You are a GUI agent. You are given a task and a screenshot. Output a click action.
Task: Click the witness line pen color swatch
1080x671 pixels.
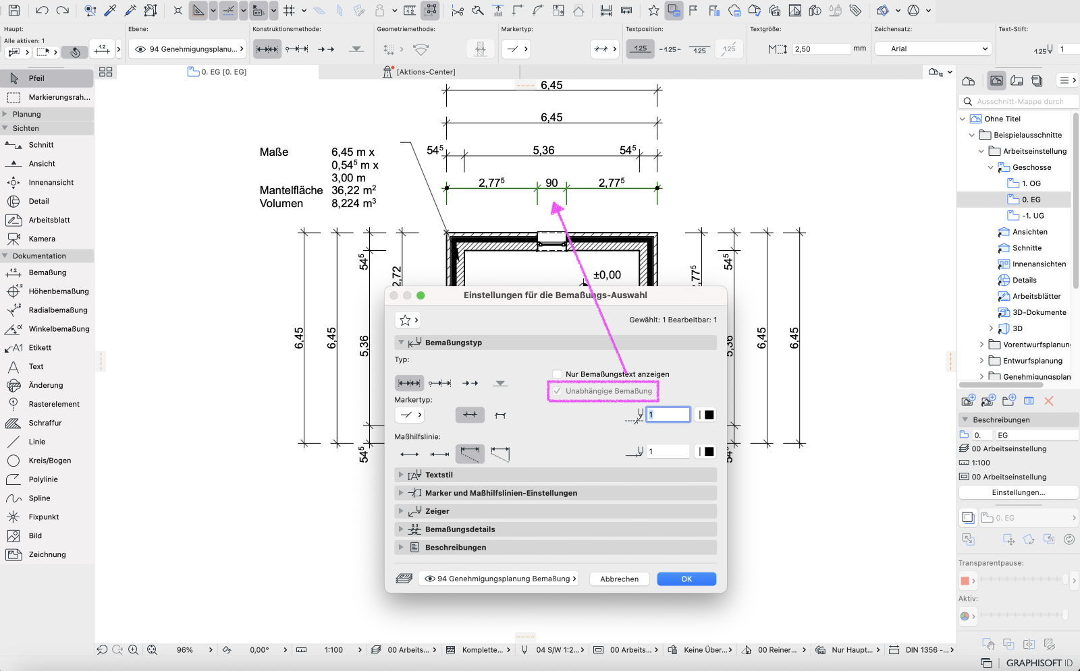point(705,452)
